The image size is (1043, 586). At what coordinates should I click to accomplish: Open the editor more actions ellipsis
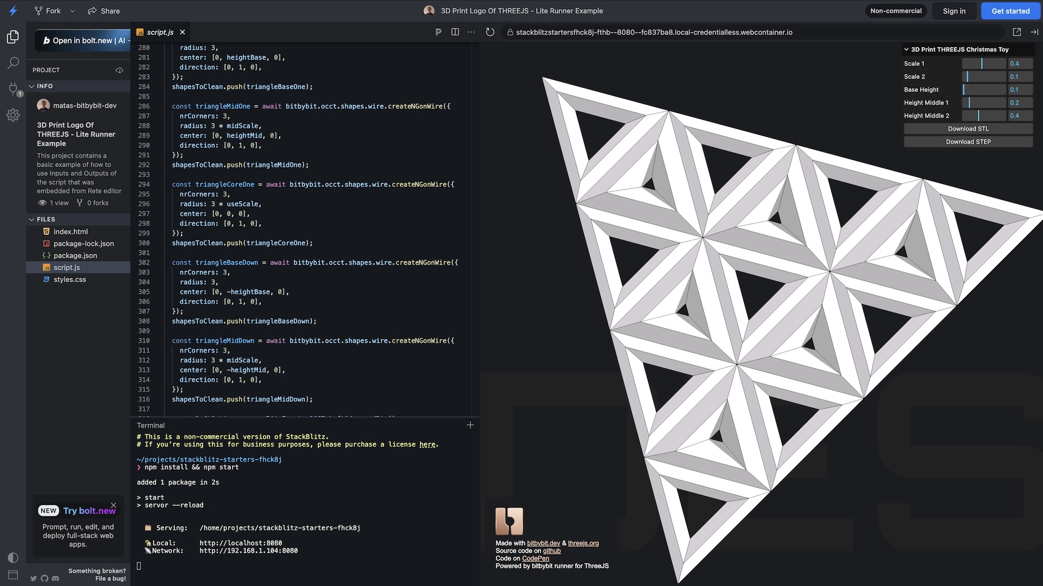(472, 32)
